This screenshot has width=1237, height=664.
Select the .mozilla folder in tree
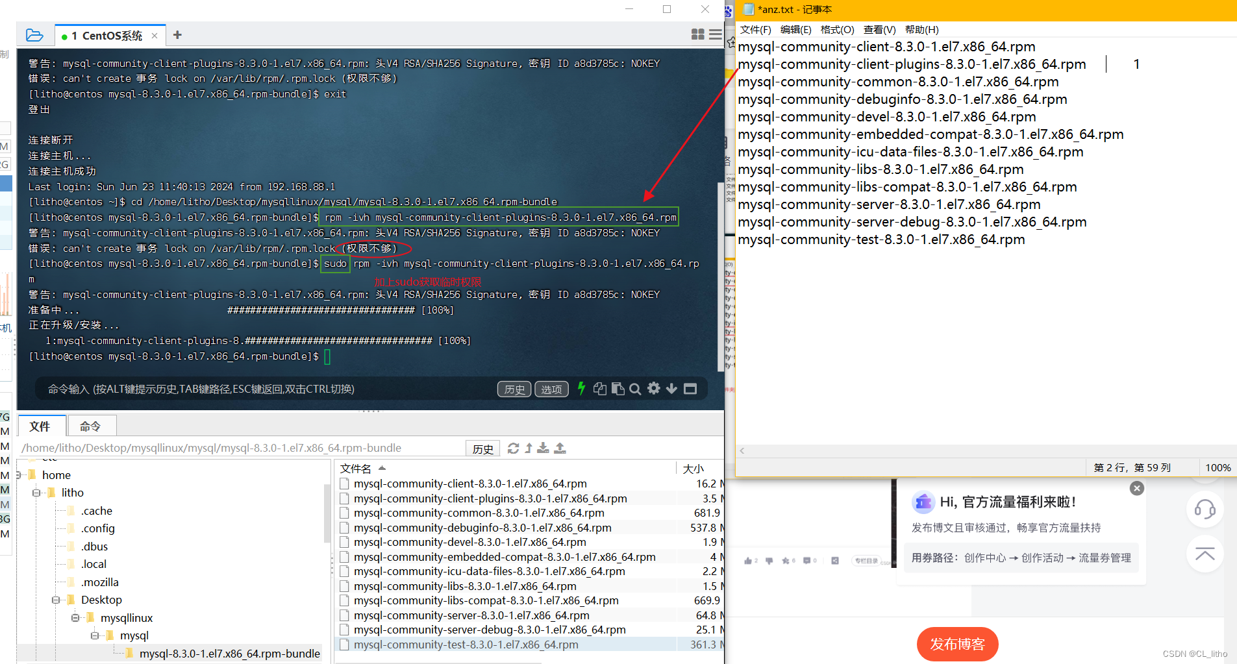100,582
